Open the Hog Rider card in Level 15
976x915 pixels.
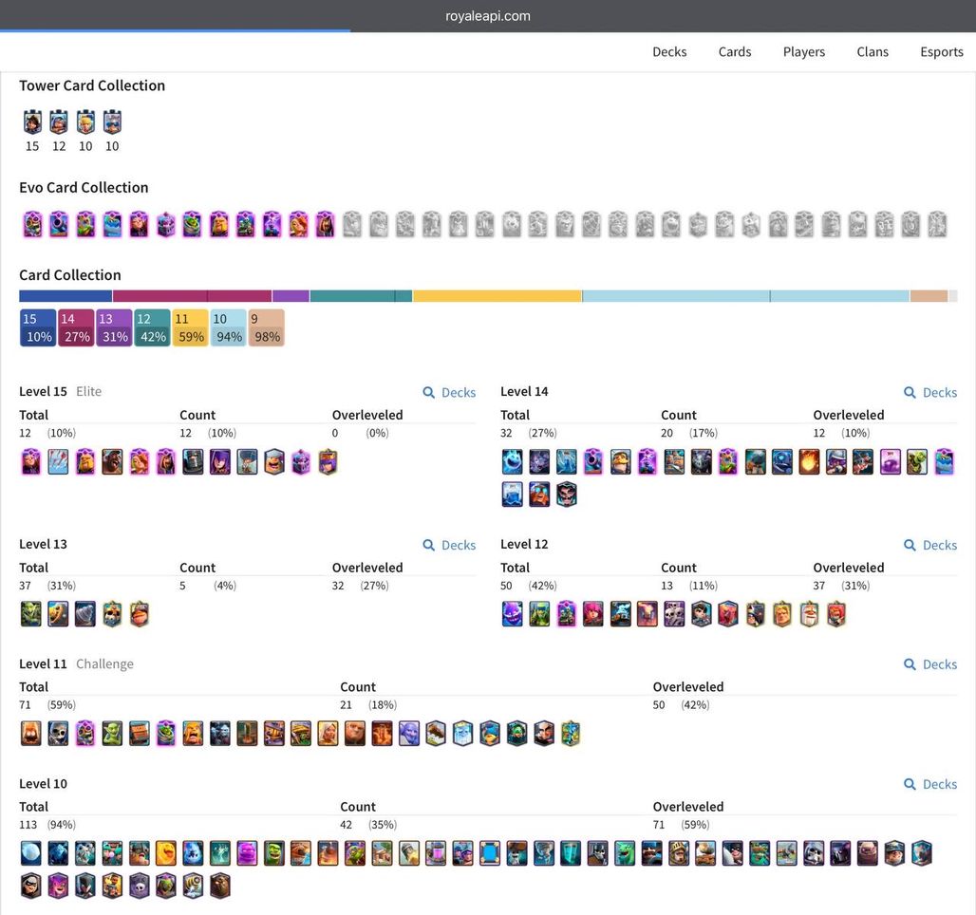(112, 462)
